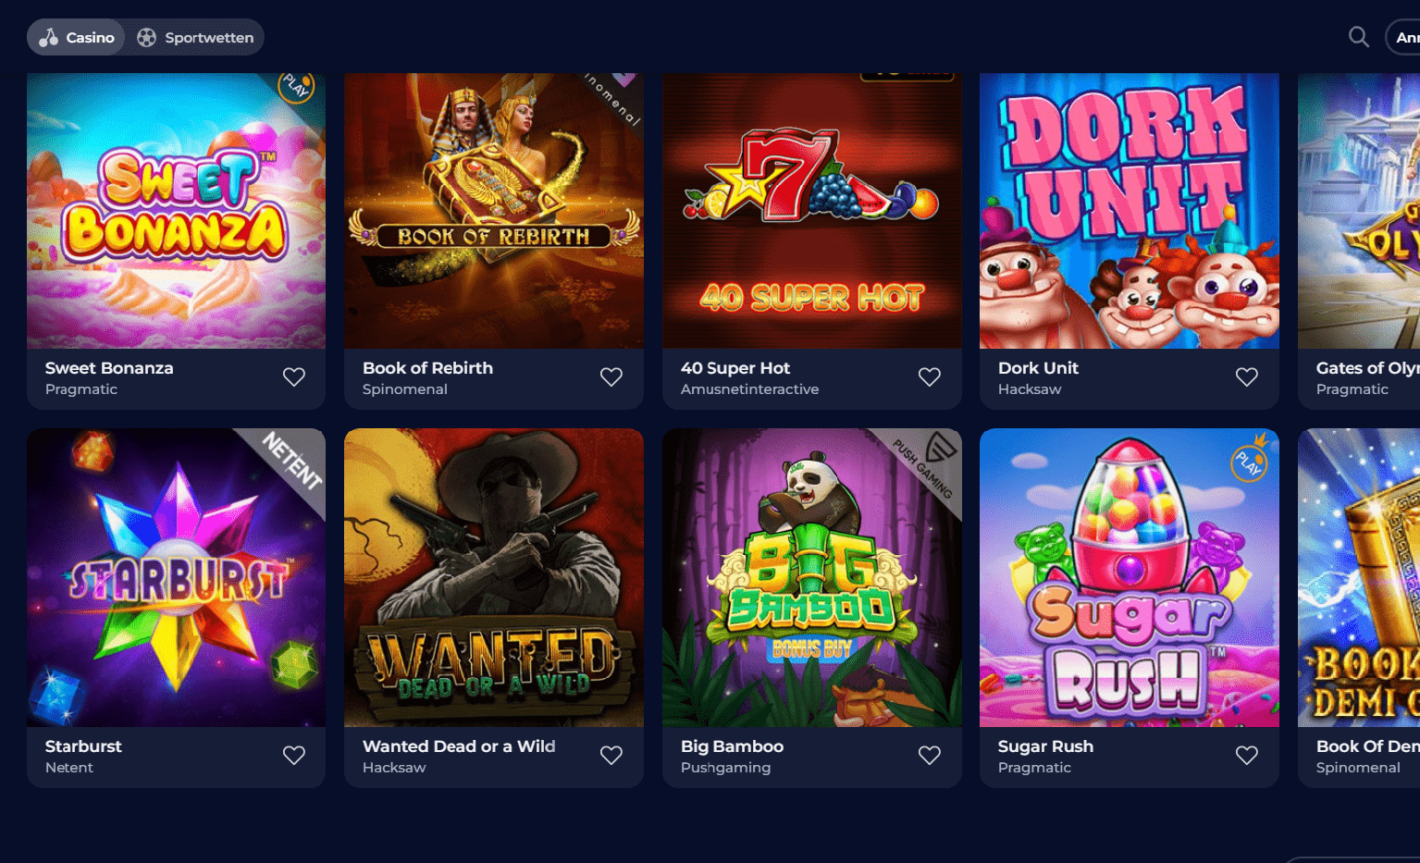The image size is (1420, 863).
Task: Favorite Sweet Bonanza with heart icon
Action: tap(294, 376)
